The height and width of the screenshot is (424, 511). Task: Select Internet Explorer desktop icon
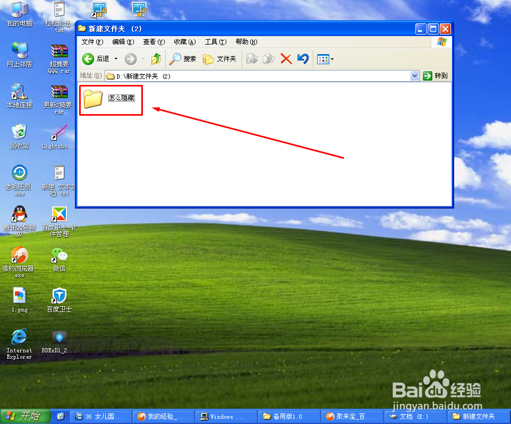[x=19, y=344]
